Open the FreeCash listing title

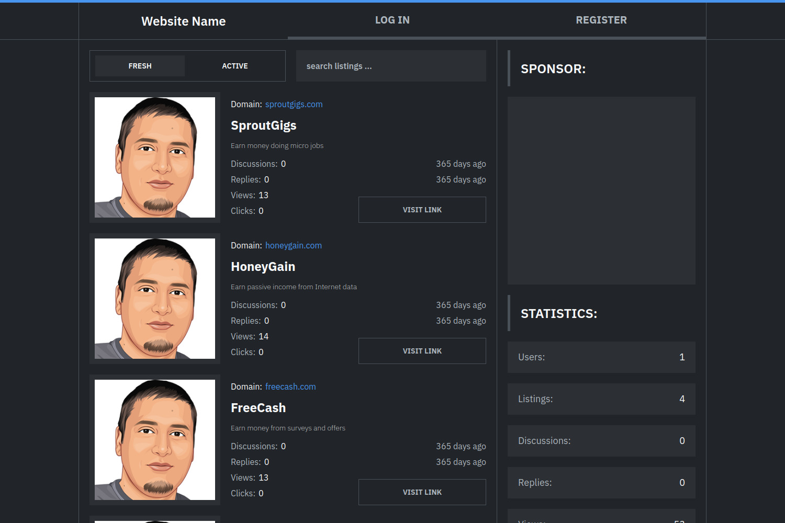coord(258,408)
